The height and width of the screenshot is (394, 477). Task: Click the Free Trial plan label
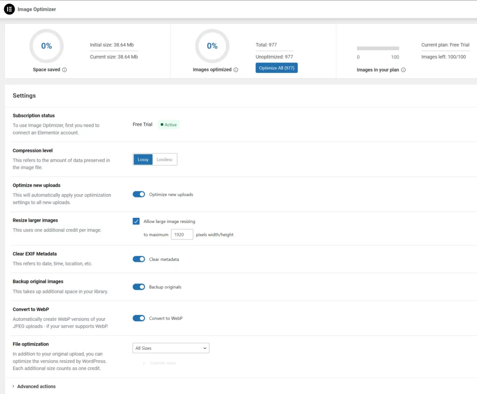(142, 124)
